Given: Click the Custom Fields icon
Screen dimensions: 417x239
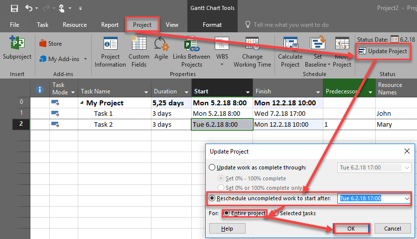Looking at the screenshot, I should 139,44.
